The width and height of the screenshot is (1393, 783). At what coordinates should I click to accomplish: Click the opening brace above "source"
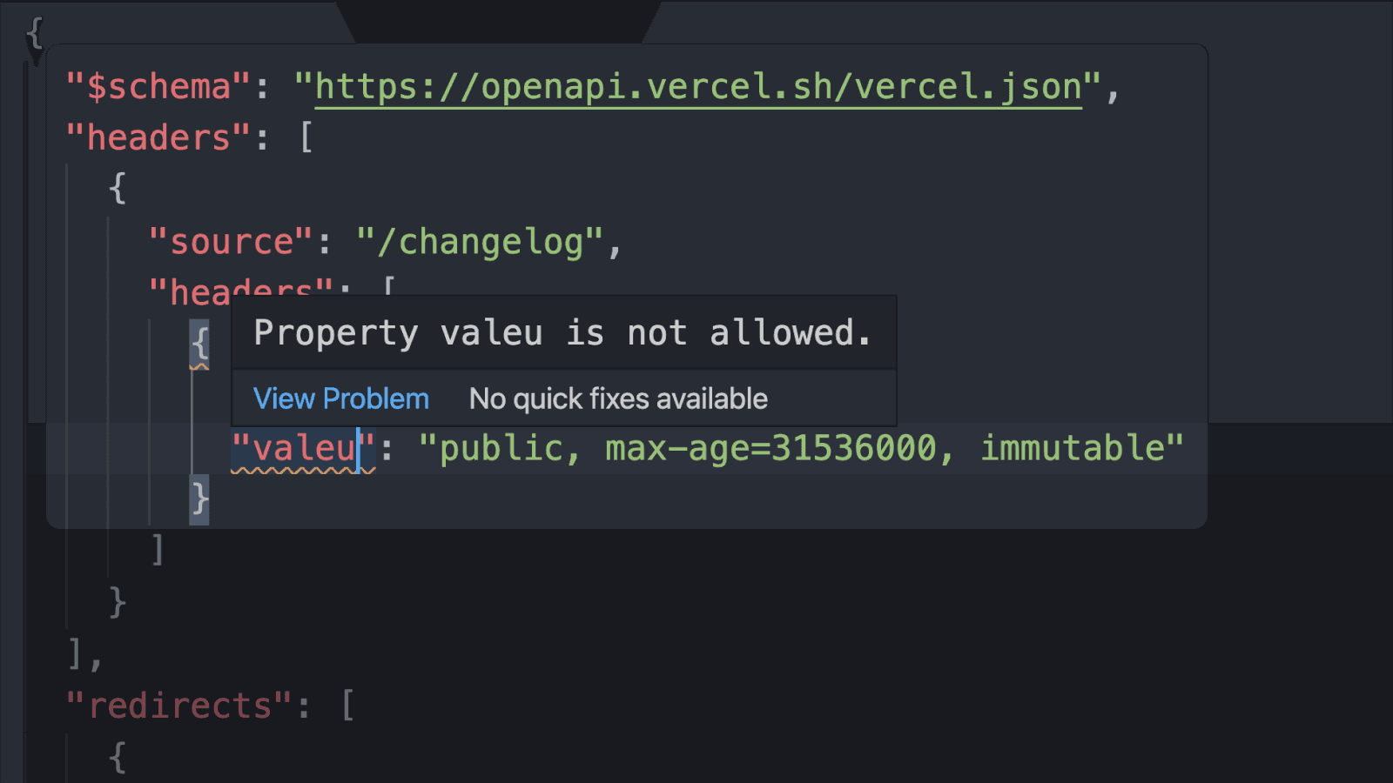[x=118, y=189]
